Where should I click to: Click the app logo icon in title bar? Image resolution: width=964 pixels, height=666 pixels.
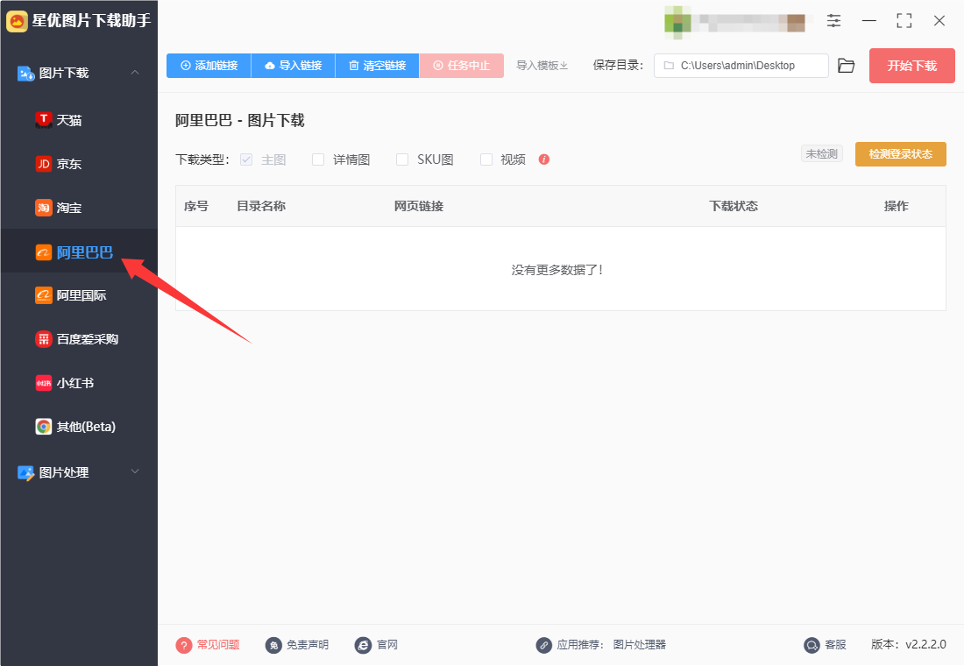tap(17, 21)
